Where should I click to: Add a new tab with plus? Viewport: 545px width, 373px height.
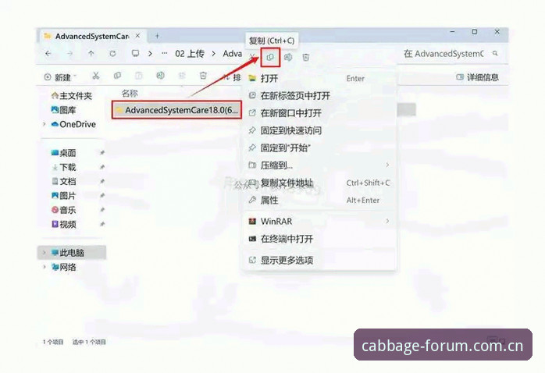(x=158, y=36)
